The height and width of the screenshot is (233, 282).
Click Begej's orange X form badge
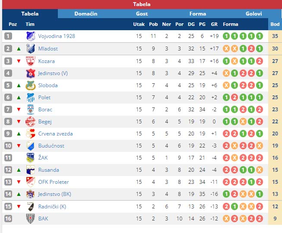pyautogui.click(x=243, y=122)
